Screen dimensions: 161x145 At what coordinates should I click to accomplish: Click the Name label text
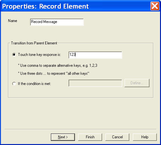(x=12, y=21)
